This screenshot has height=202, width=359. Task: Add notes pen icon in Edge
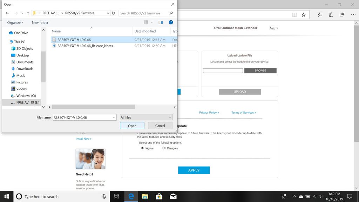[331, 15]
